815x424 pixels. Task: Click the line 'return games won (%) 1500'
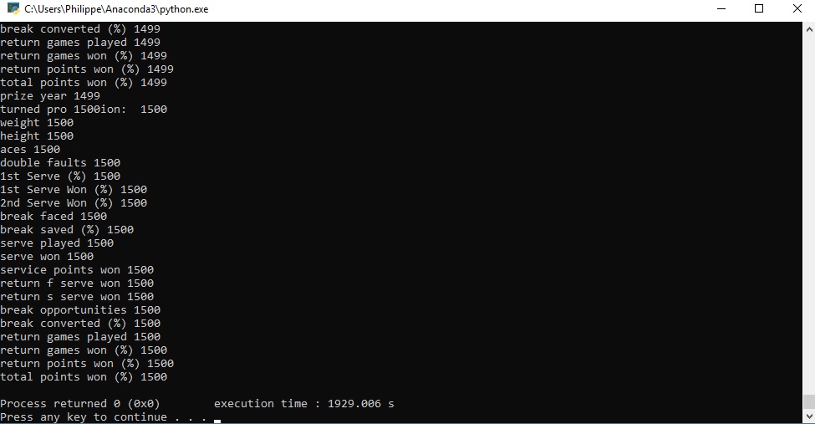84,350
